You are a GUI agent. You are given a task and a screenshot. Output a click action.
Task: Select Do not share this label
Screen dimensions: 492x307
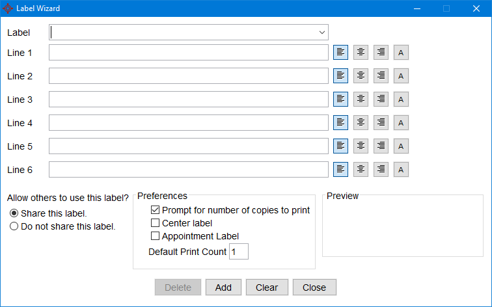[14, 226]
